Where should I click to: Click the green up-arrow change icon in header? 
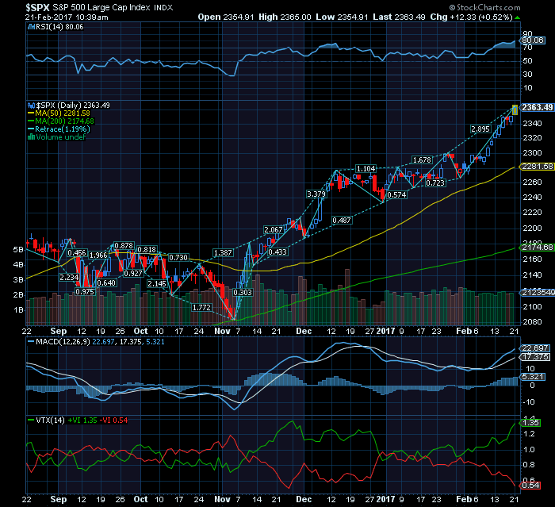(518, 17)
